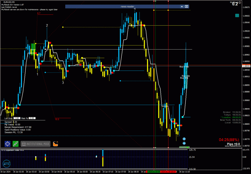Click the EURUSD,M5 chart title
Image resolution: width=251 pixels, height=174 pixels.
click(x=8, y=2)
